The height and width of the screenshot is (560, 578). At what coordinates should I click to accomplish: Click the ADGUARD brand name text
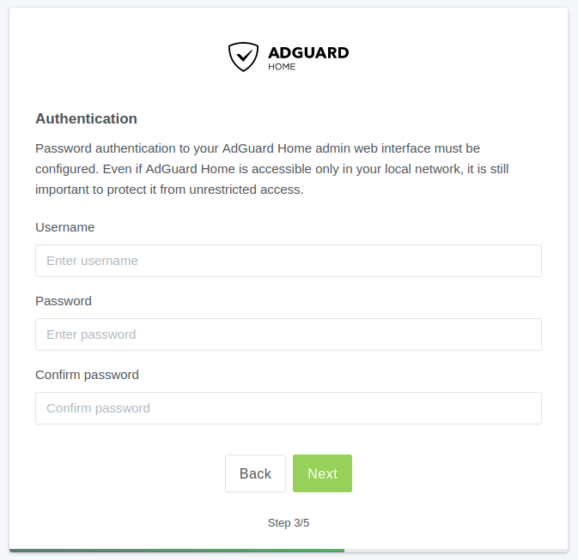[308, 53]
